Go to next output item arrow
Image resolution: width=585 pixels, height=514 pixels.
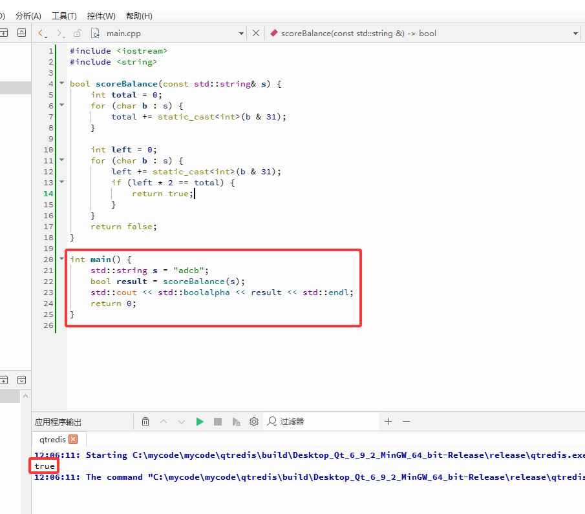click(x=182, y=422)
